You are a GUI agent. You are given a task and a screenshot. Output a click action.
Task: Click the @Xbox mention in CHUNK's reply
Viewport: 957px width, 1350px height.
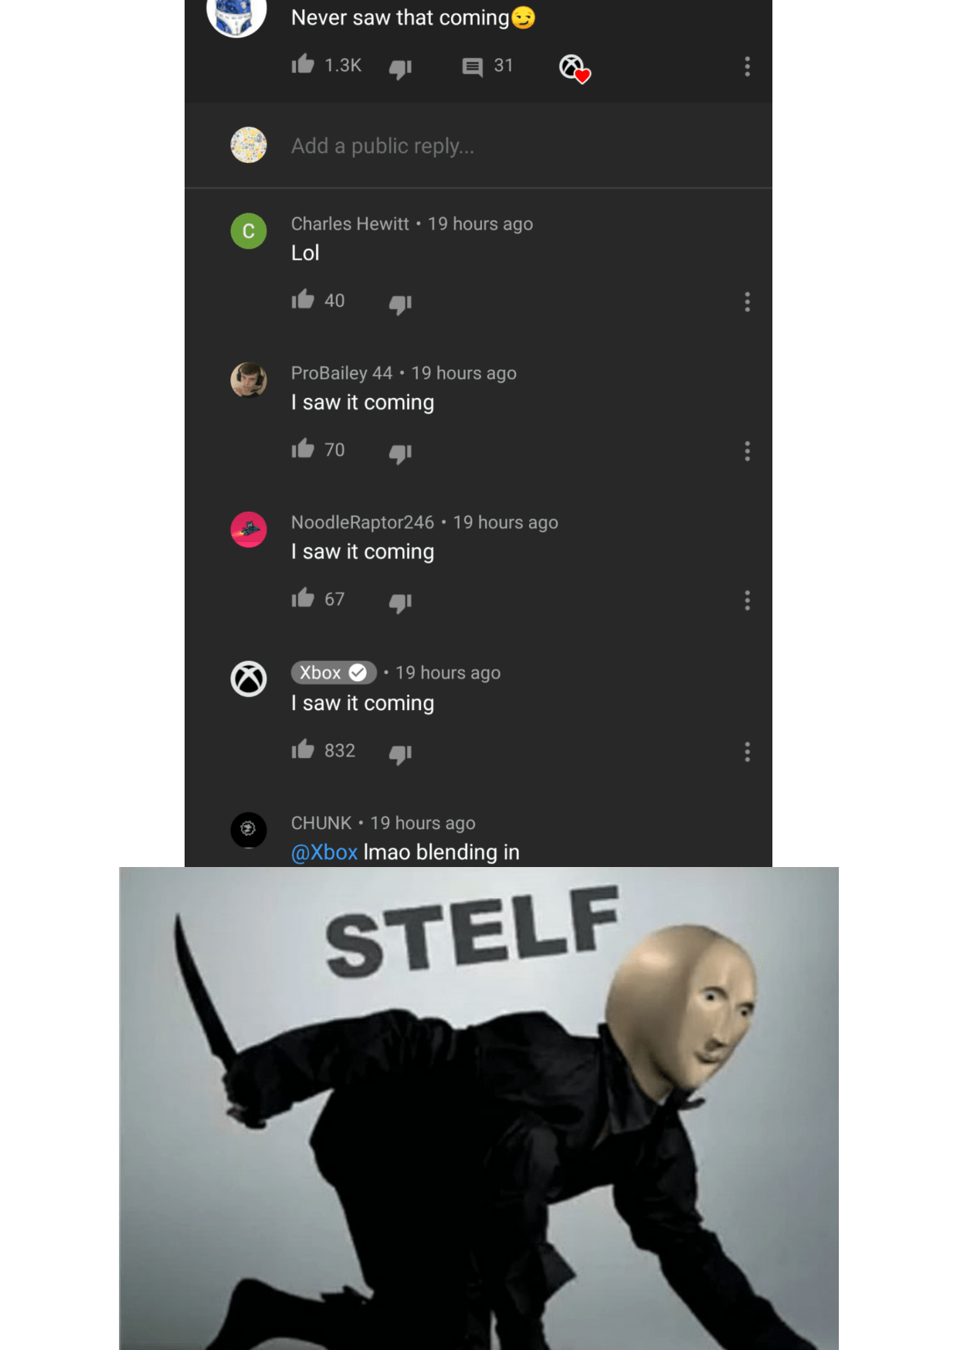pos(324,852)
